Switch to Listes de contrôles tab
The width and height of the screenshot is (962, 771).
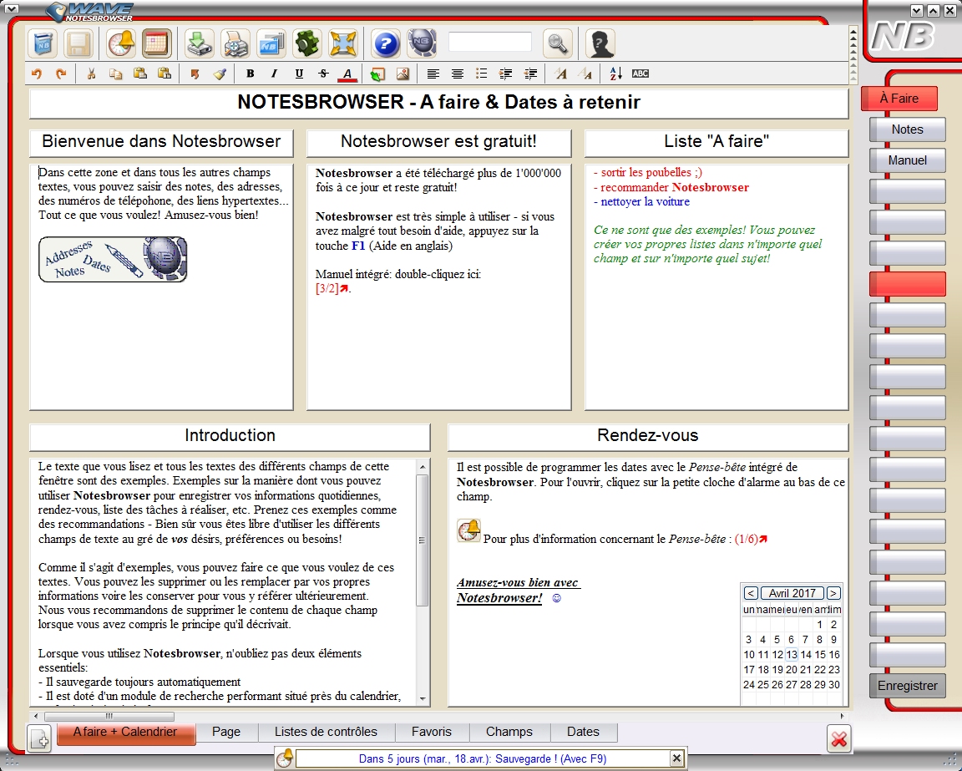326,732
